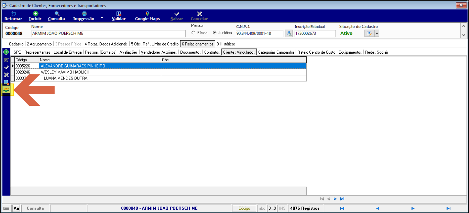Click the Validar toolbar button
Screen dimensions: 469x213
pos(119,16)
